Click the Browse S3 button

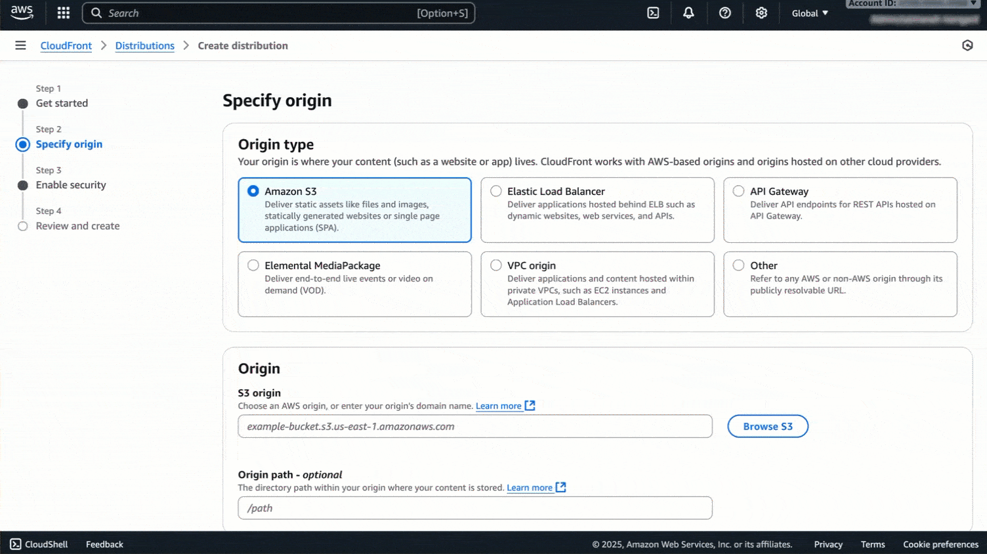[x=767, y=426]
